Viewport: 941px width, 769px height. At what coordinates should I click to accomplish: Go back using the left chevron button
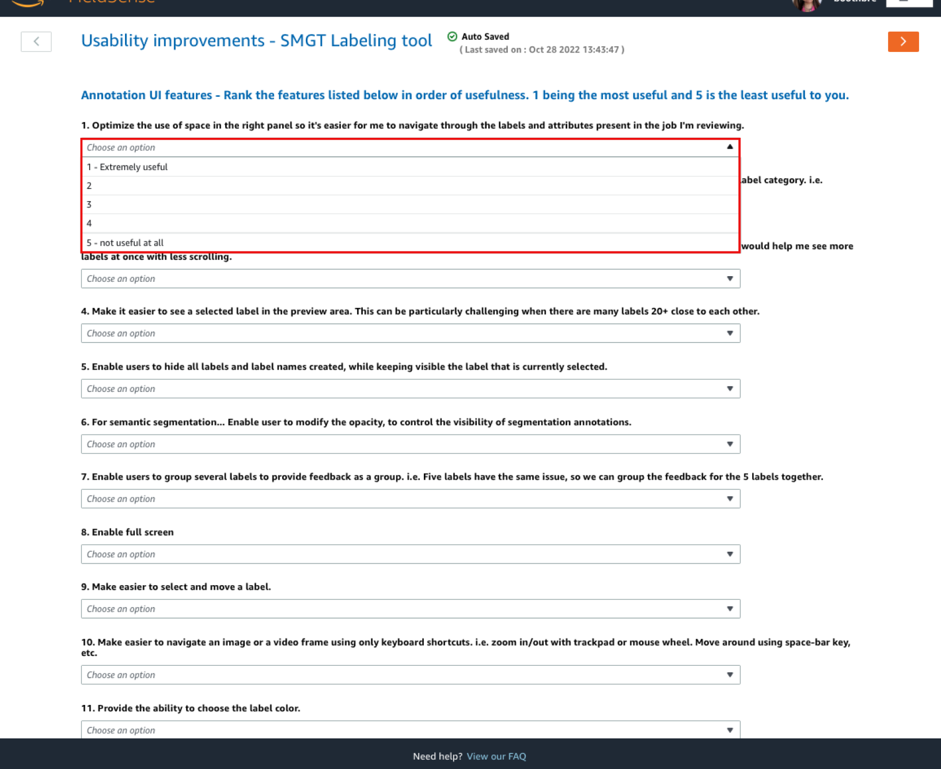36,42
